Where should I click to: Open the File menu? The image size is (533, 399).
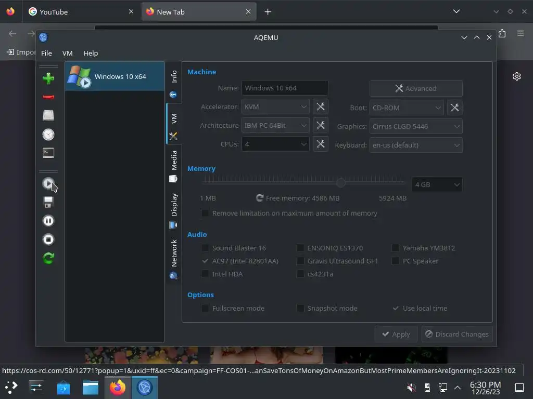point(46,54)
